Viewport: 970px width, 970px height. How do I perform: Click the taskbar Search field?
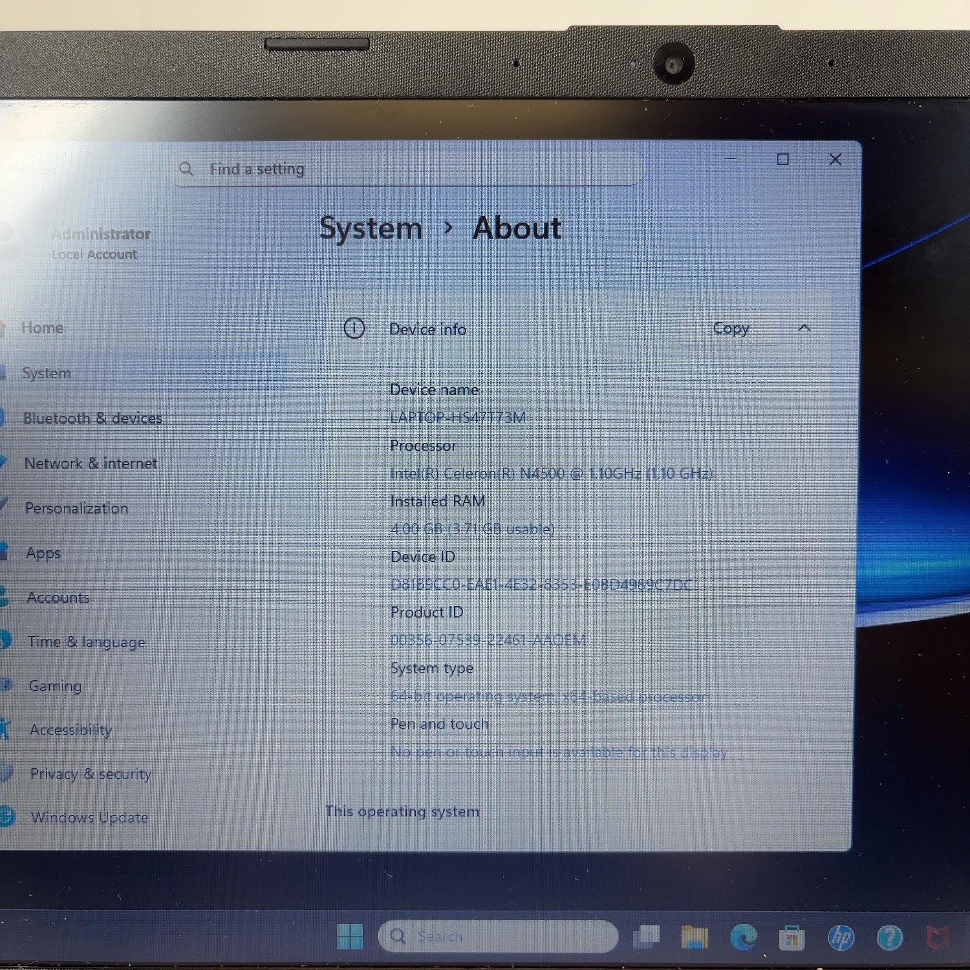coord(498,936)
